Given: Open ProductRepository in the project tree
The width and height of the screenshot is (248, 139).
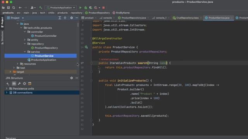Looking at the screenshot, I should [46, 48].
